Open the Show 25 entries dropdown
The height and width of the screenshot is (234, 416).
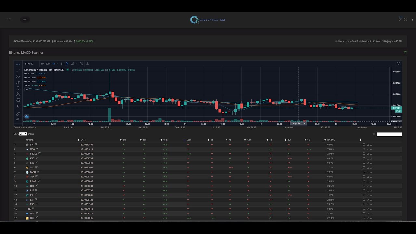(23, 134)
